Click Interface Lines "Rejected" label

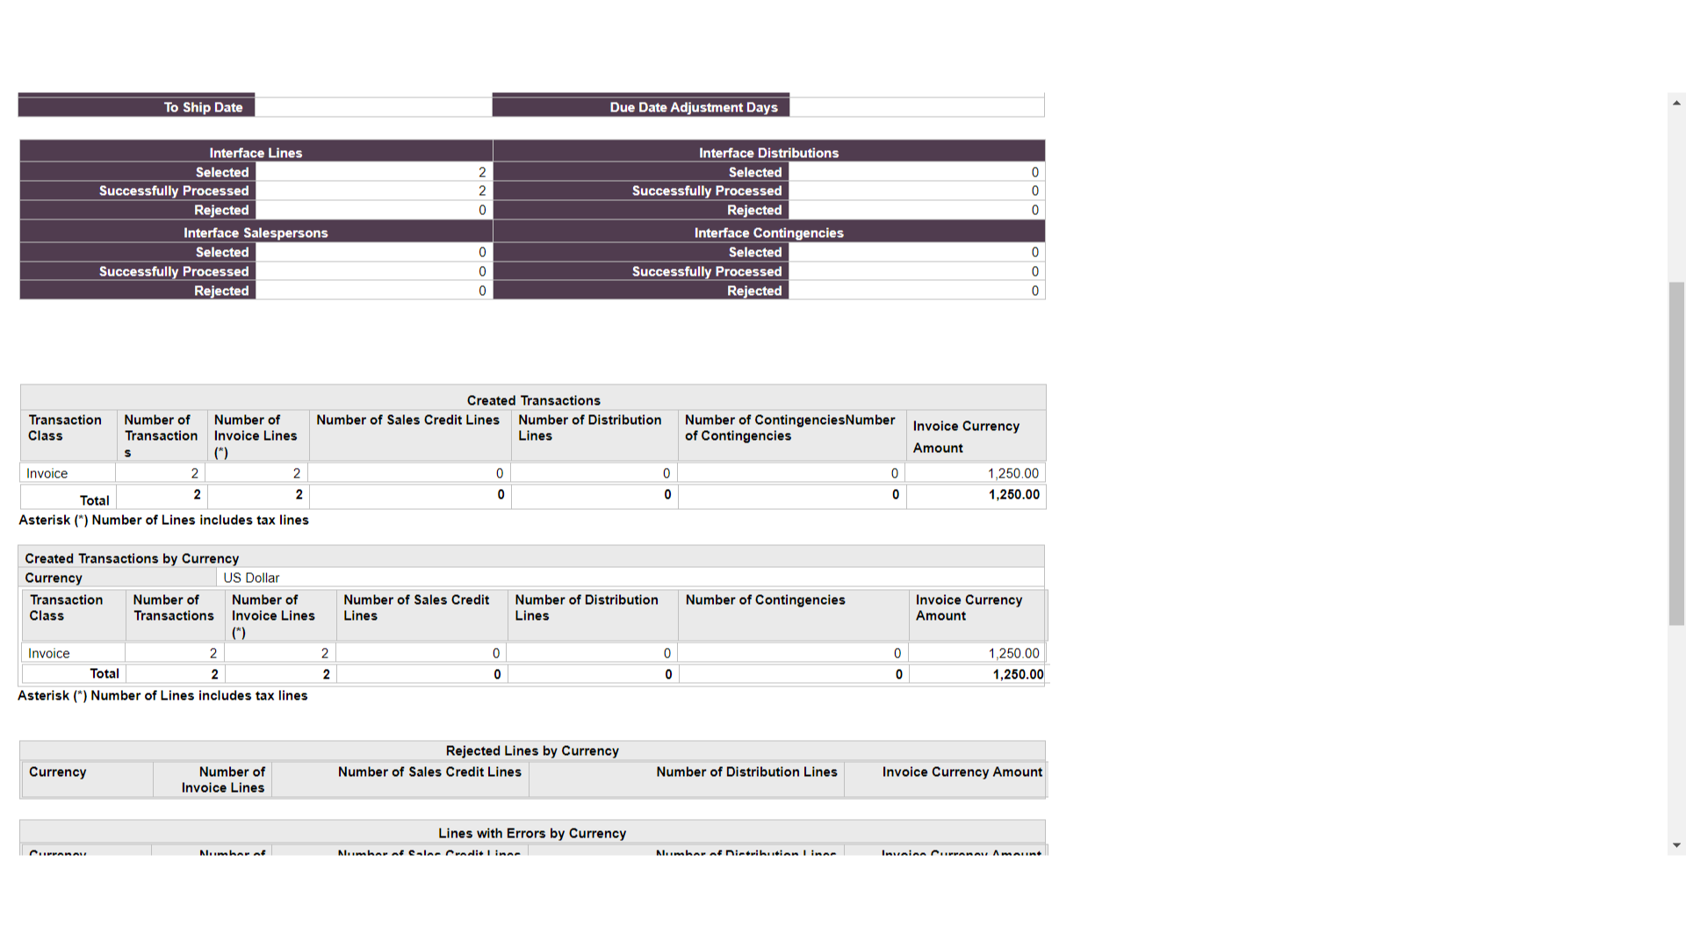pyautogui.click(x=221, y=210)
